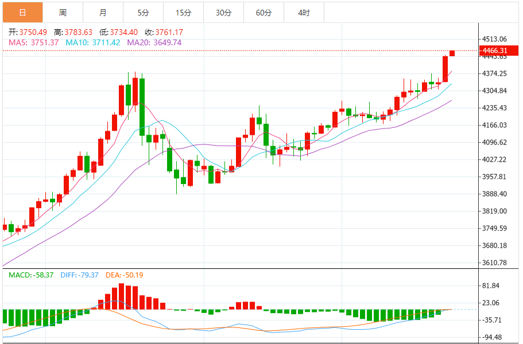Switch to the 周 weekly tab
Viewport: 523px width, 344px height.
tap(63, 12)
